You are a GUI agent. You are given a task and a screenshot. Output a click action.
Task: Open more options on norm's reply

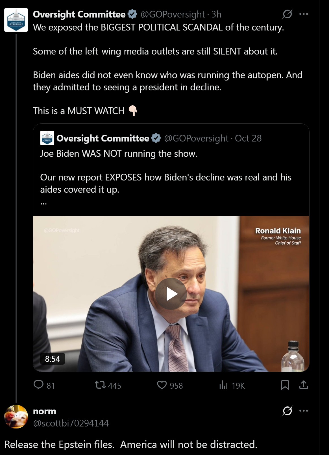[304, 411]
